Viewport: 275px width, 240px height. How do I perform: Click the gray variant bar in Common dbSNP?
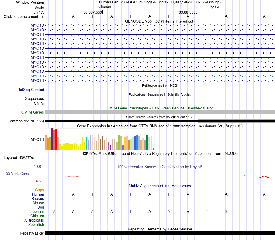236,121
